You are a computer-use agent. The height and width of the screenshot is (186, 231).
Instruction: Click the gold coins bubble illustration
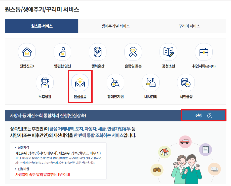coord(157,170)
